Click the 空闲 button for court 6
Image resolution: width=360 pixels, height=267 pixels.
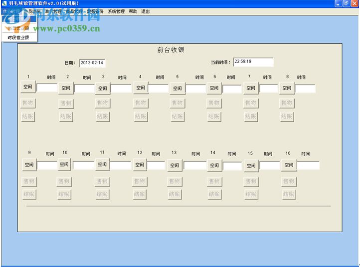[x=214, y=88]
